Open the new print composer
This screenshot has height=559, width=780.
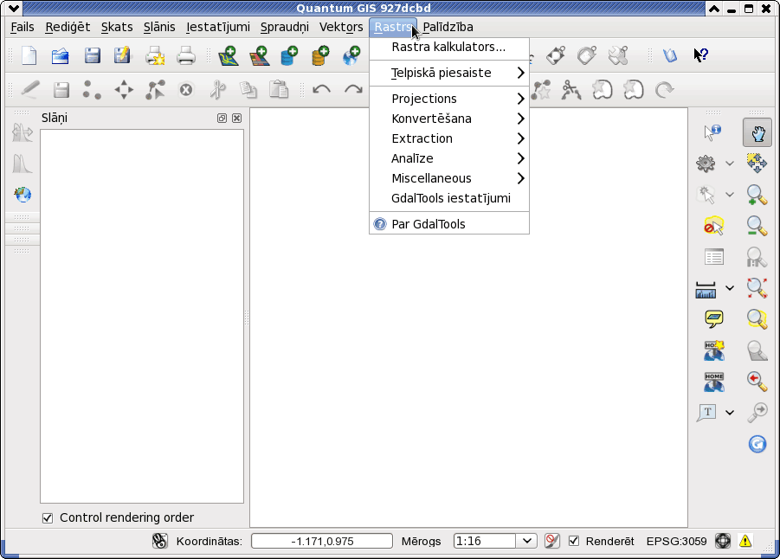pos(155,55)
